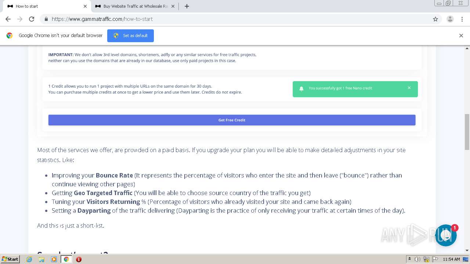View site security lock info
This screenshot has width=470, height=264.
pos(46,19)
